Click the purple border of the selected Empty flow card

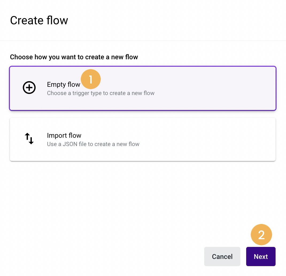tap(143, 66)
